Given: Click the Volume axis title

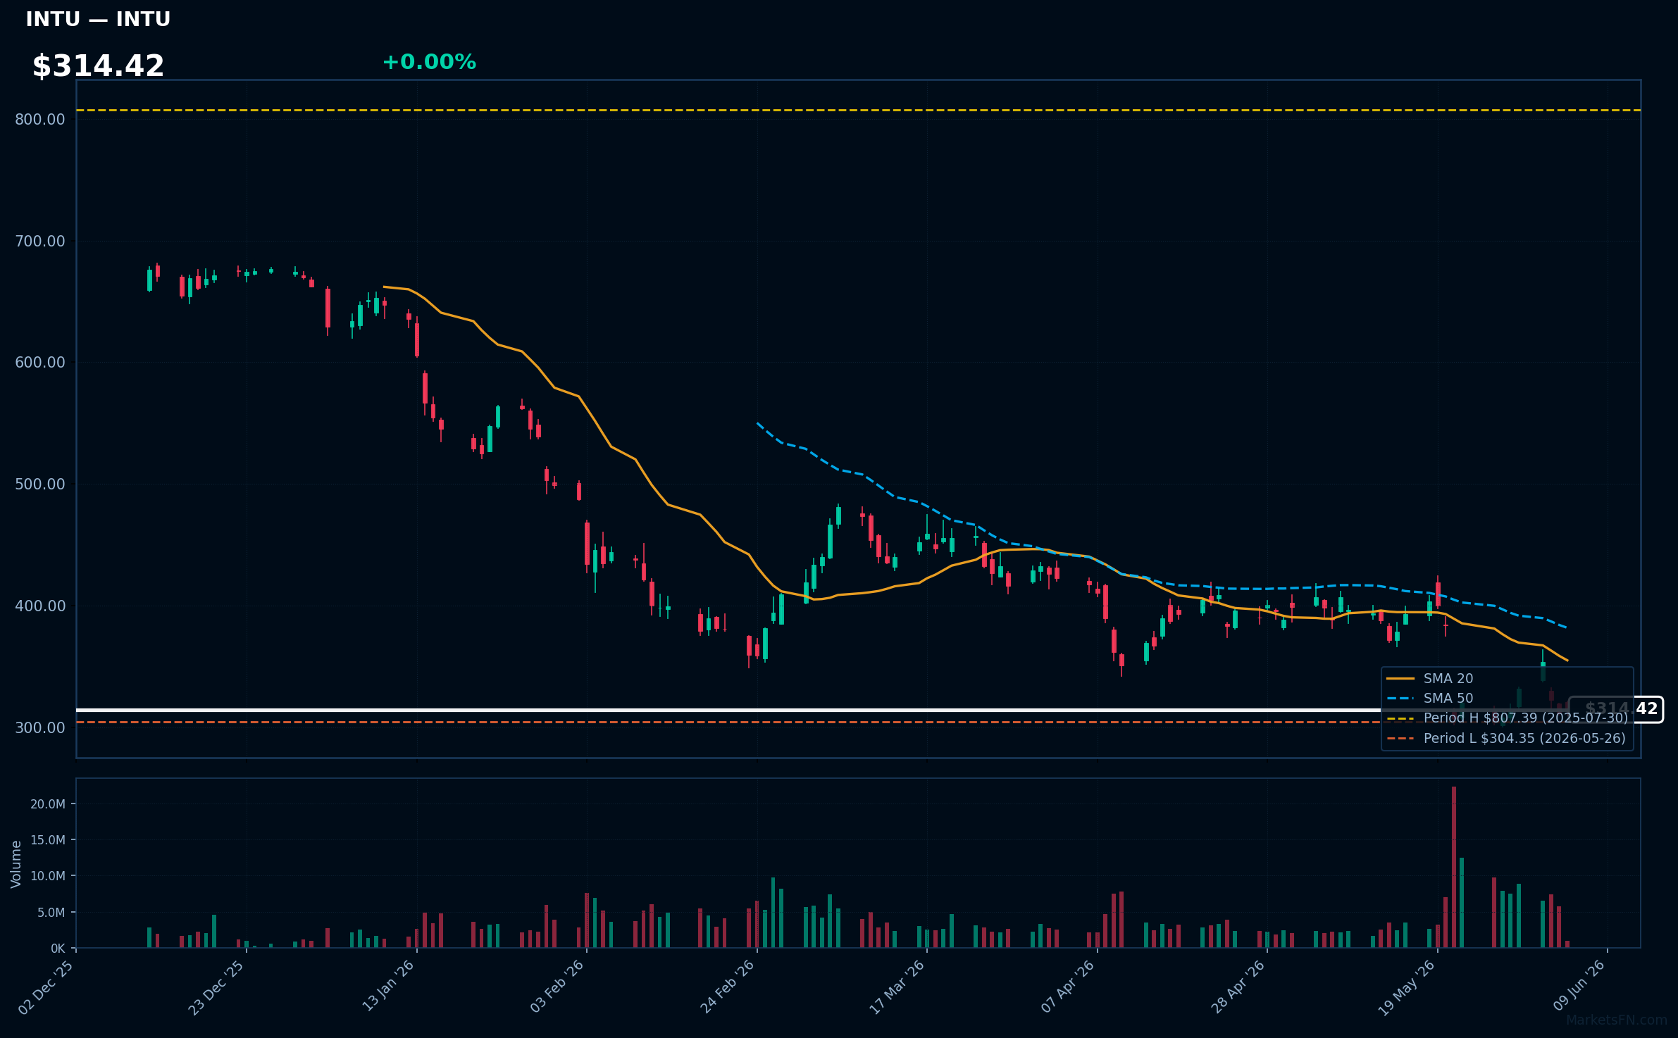Looking at the screenshot, I should click(x=16, y=864).
